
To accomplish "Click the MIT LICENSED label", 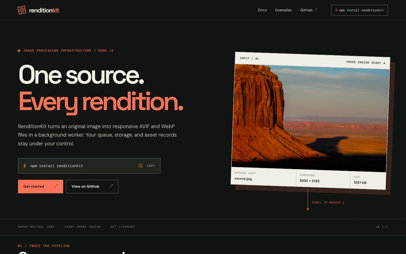I will (123, 227).
